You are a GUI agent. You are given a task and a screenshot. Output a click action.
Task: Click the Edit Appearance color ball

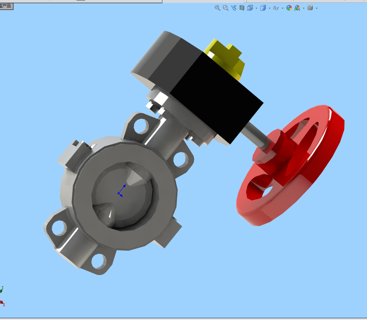point(289,8)
